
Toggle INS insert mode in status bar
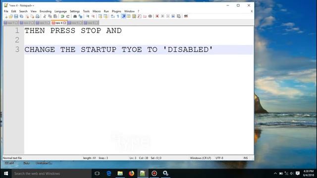coord(246,158)
